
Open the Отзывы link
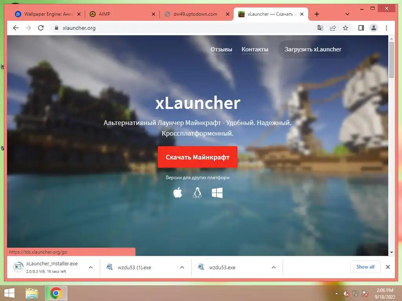click(x=221, y=49)
